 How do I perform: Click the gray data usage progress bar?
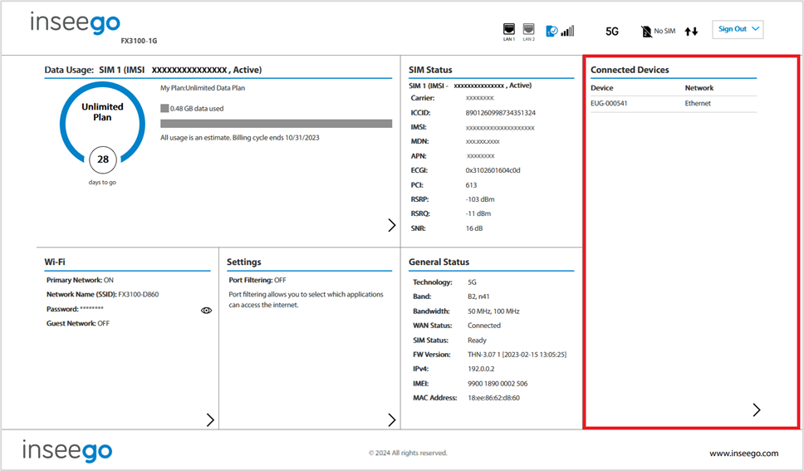coord(276,124)
